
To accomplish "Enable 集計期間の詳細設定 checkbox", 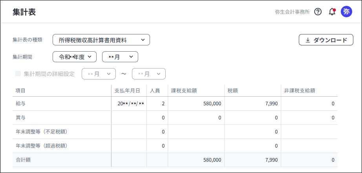I will (x=18, y=74).
